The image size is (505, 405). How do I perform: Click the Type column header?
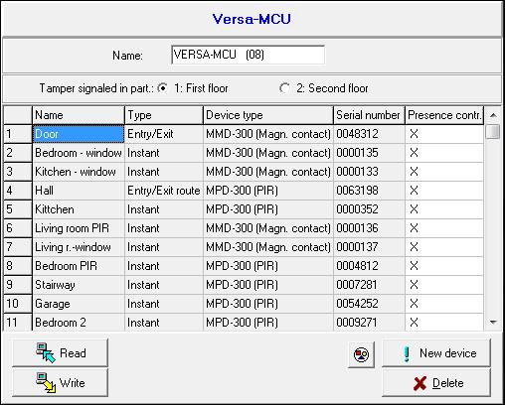[164, 115]
